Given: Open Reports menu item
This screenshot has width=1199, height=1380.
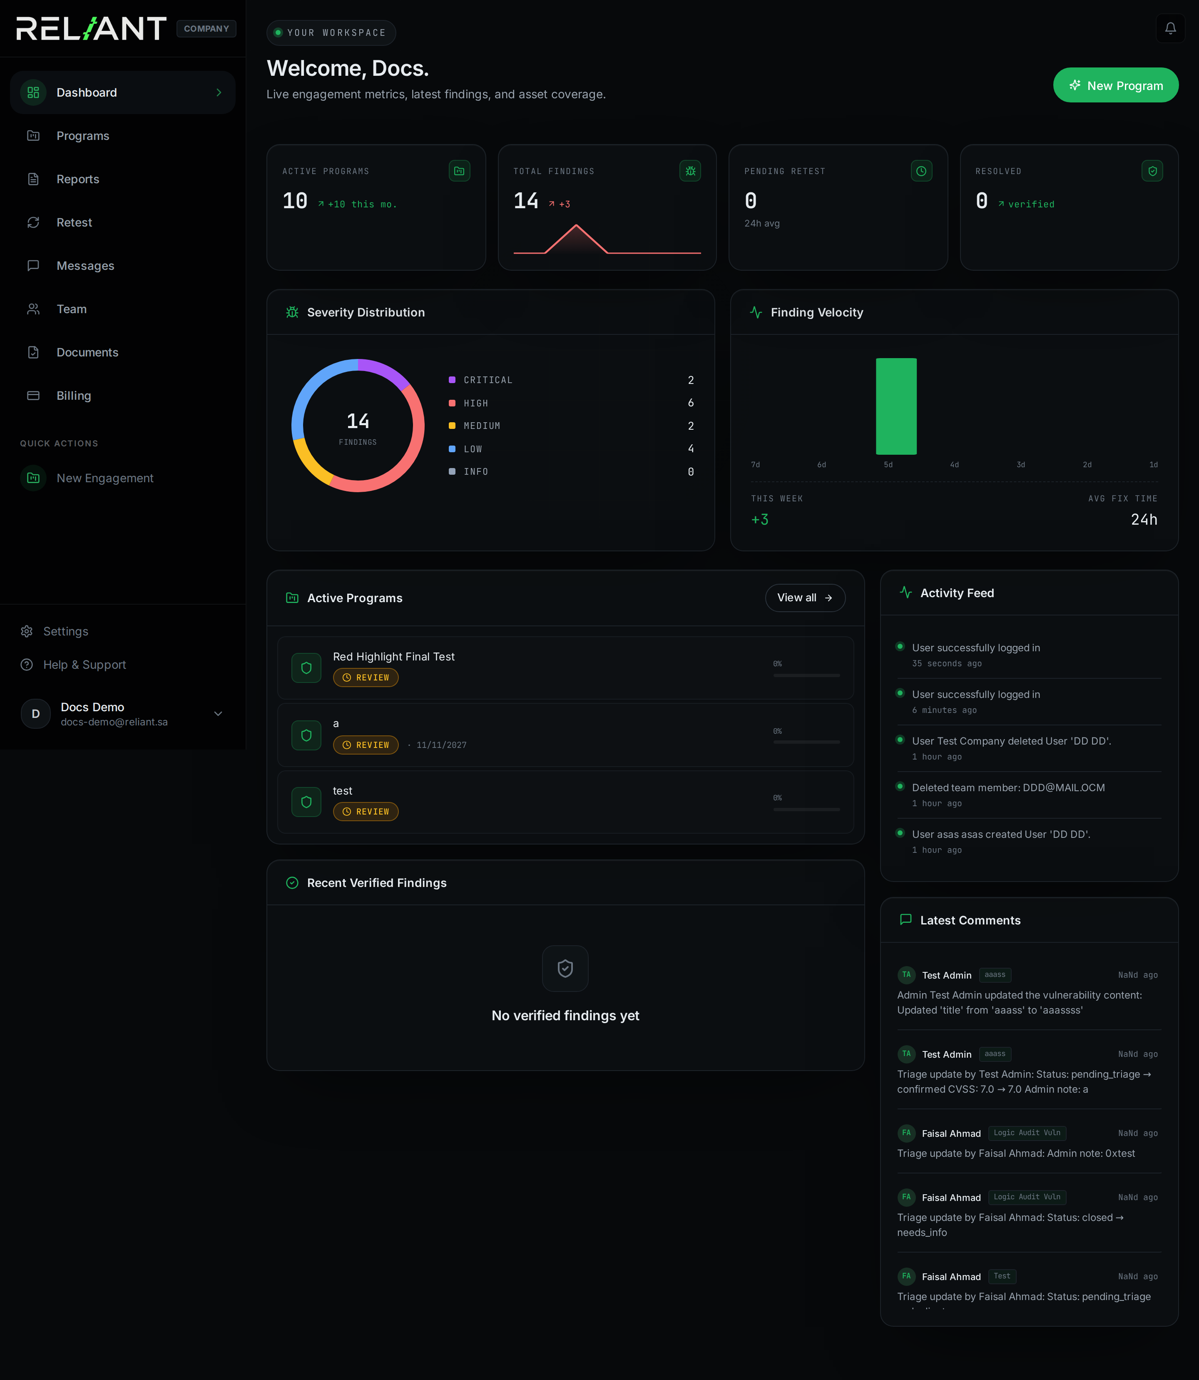Looking at the screenshot, I should tap(123, 179).
